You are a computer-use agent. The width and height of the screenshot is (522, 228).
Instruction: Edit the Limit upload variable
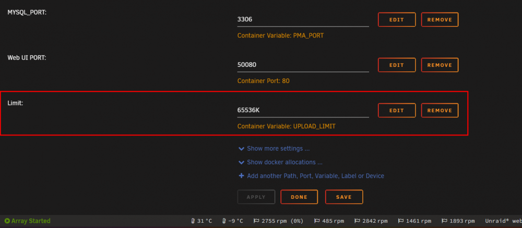[397, 110]
